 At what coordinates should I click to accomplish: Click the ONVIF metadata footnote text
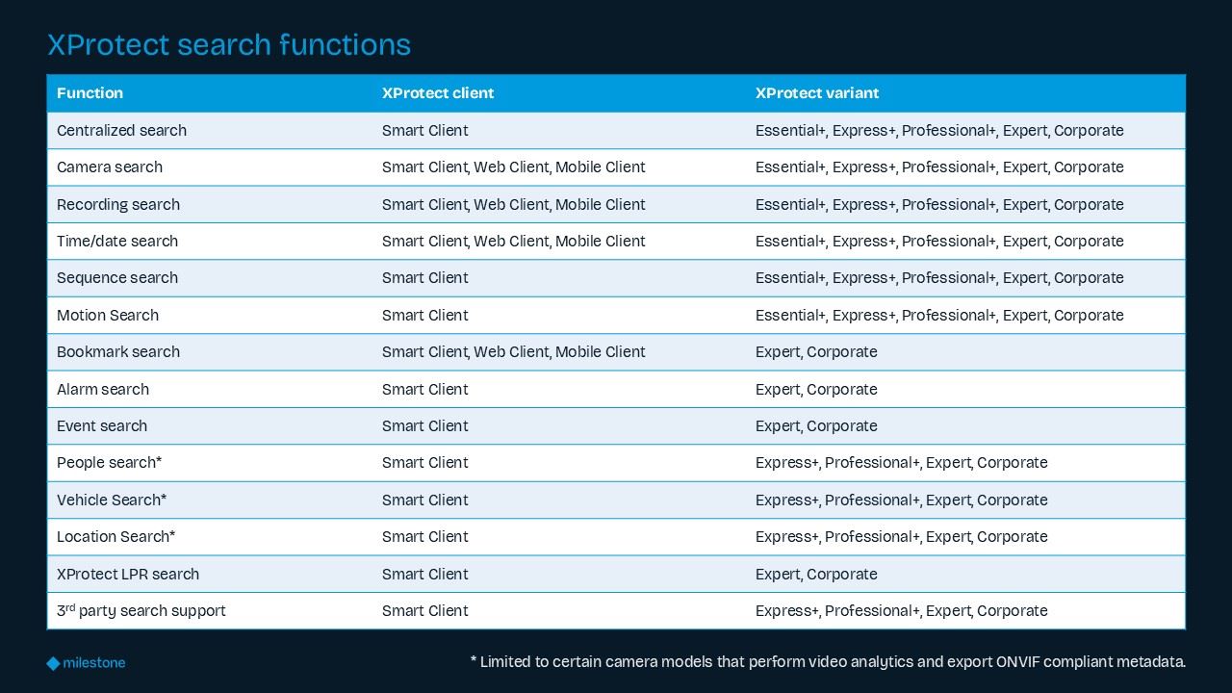click(828, 662)
